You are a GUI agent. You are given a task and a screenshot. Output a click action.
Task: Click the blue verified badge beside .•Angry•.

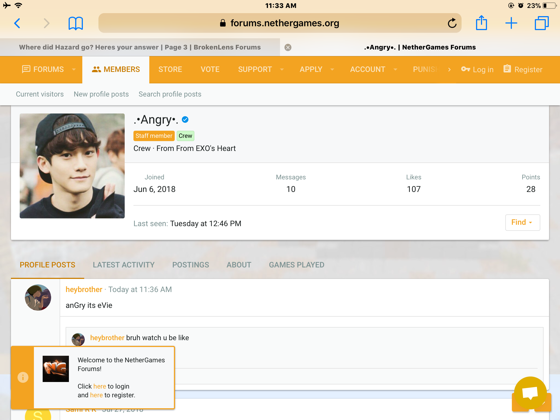(185, 119)
